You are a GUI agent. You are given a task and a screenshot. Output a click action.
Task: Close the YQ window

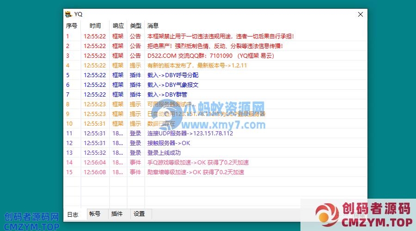click(361, 14)
